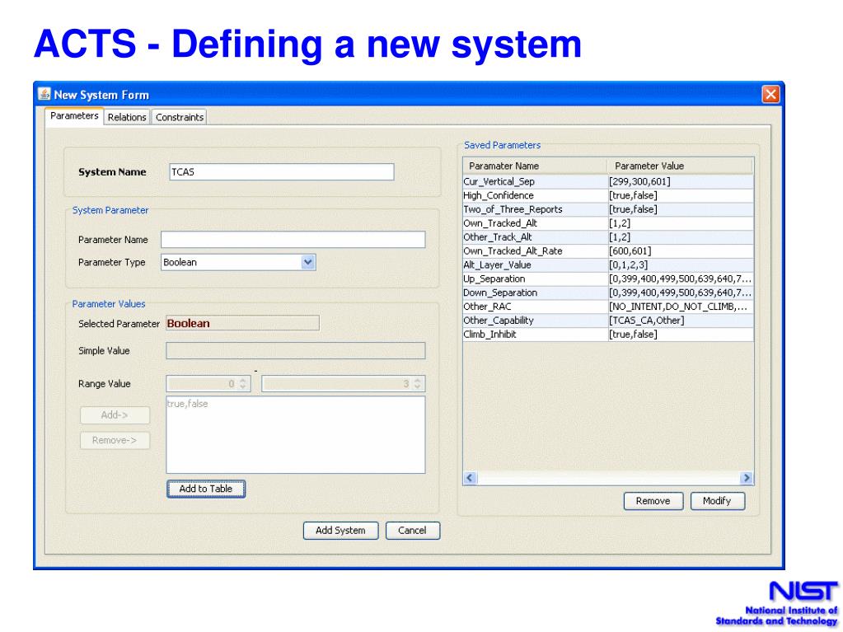Open the Parameter Type dropdown arrow

(x=307, y=262)
